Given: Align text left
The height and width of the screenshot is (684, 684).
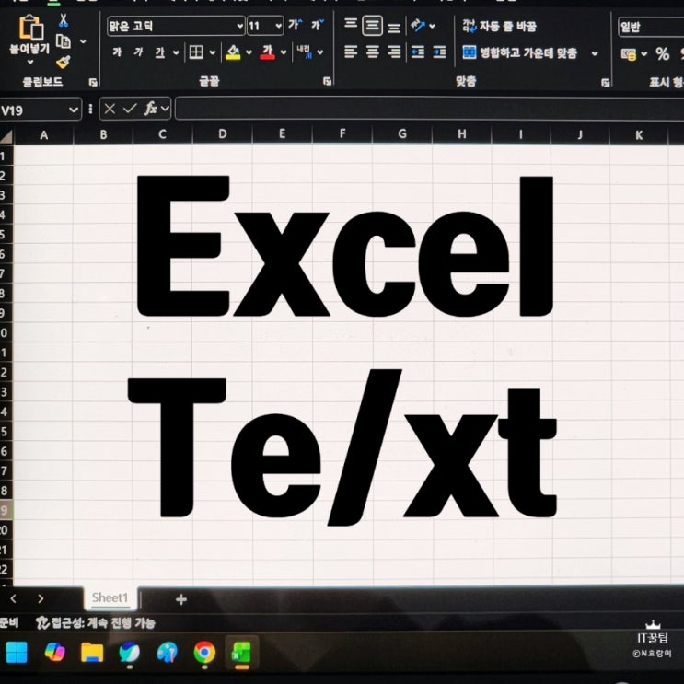Looking at the screenshot, I should tap(351, 52).
